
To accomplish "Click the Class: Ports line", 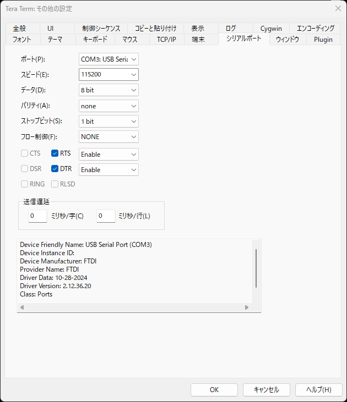I will [x=36, y=294].
